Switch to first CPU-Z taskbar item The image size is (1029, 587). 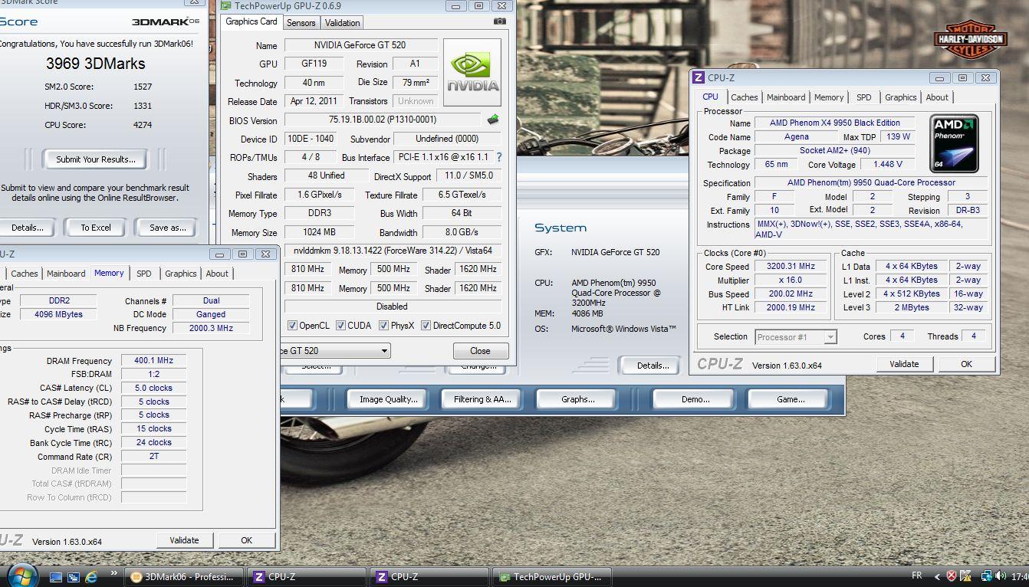pyautogui.click(x=308, y=577)
